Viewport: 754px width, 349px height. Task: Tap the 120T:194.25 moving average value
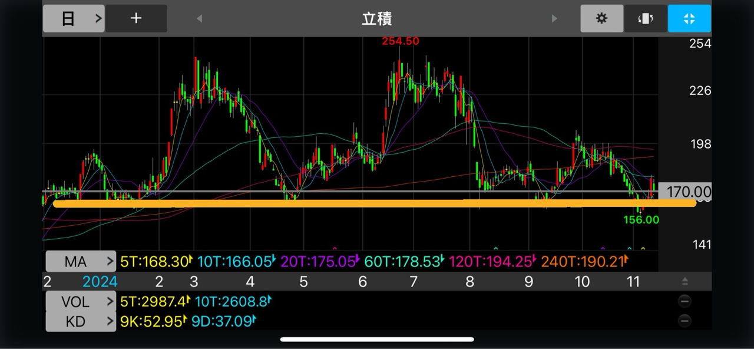(493, 261)
